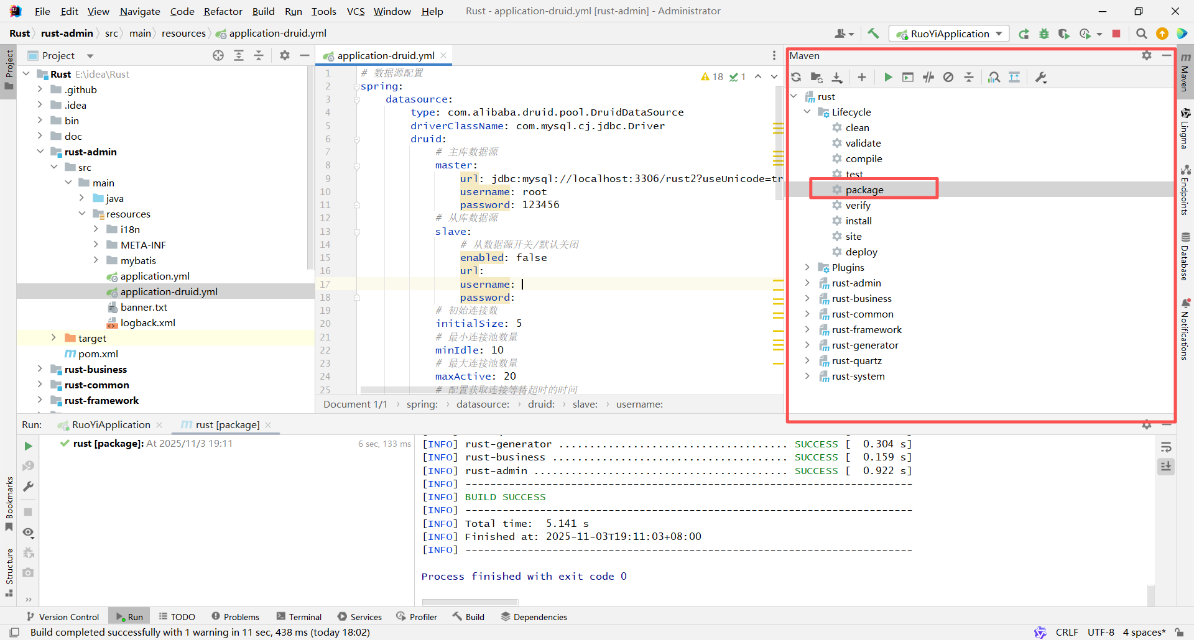The width and height of the screenshot is (1194, 640).
Task: Switch to the Terminal tool window tab
Action: (299, 616)
